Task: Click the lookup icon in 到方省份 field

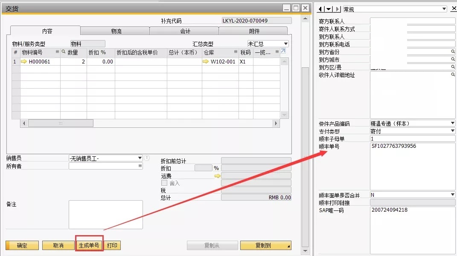Action: point(453,52)
